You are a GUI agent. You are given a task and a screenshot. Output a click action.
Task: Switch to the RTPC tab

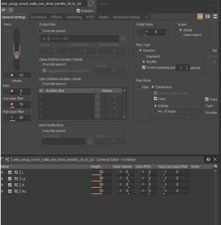90,17
